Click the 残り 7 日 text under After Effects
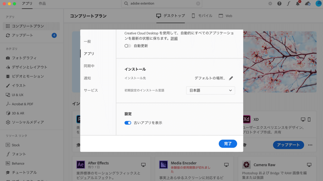This screenshot has height=181, width=323. pyautogui.click(x=94, y=167)
